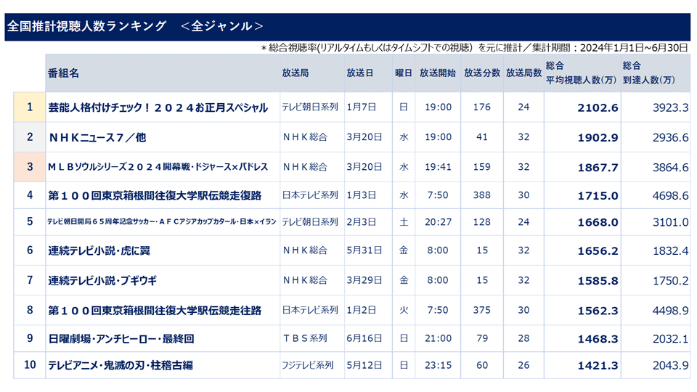Click the program テレビアニメ・鬼滅の刃・柱稽古編
The width and height of the screenshot is (697, 392).
[x=121, y=365]
